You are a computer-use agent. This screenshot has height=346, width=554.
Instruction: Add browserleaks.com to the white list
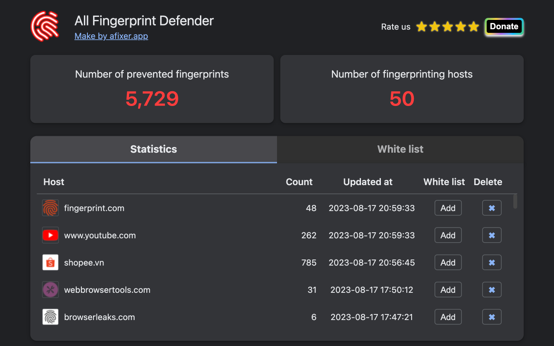tap(448, 317)
